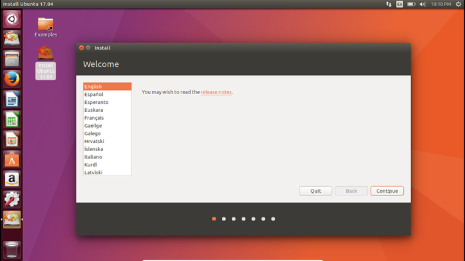The width and height of the screenshot is (465, 261).
Task: Open LibreOffice Writer from the launcher
Action: click(12, 99)
